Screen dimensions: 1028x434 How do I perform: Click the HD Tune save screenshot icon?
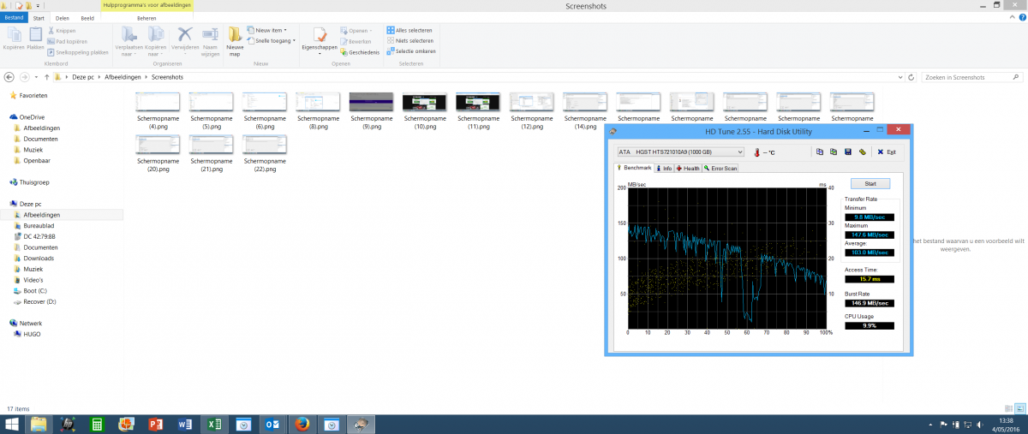[848, 152]
